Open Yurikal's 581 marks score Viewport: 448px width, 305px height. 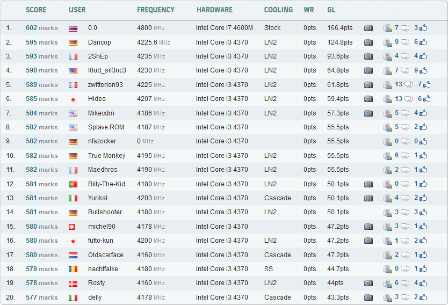click(x=41, y=198)
